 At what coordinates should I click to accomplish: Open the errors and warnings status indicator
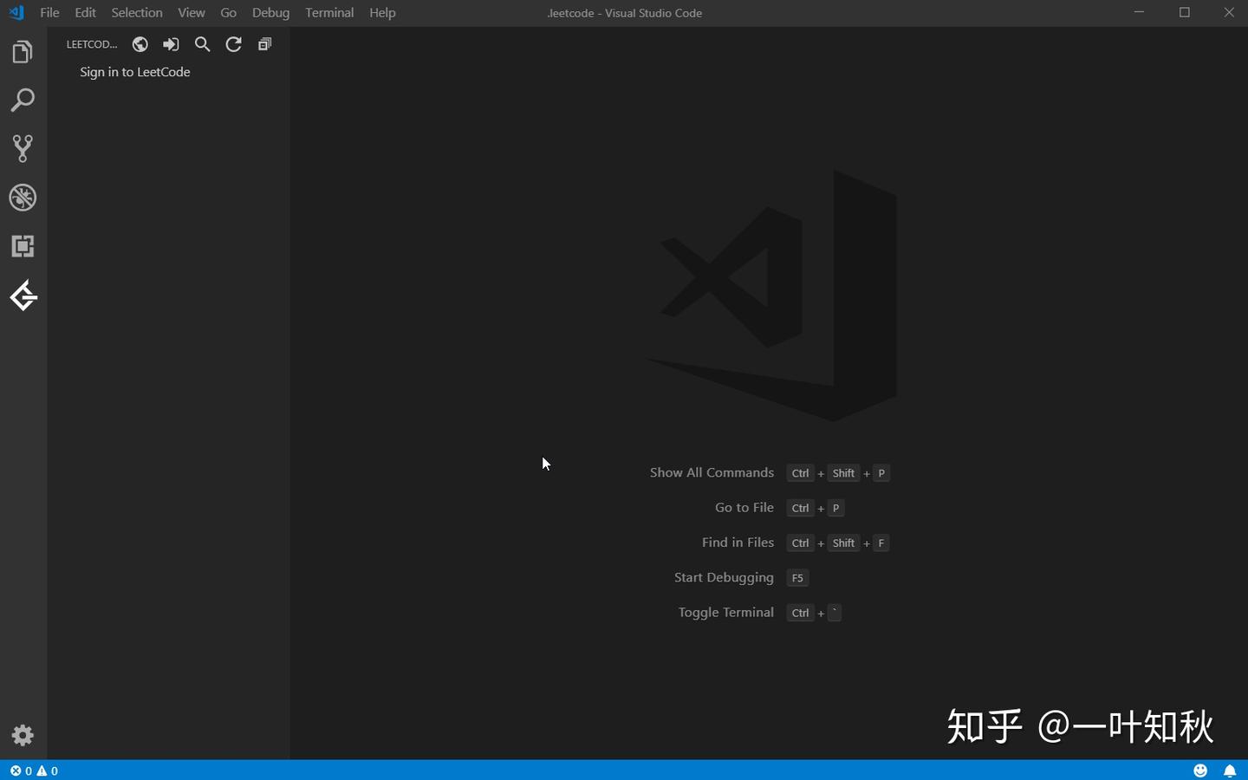tap(34, 770)
